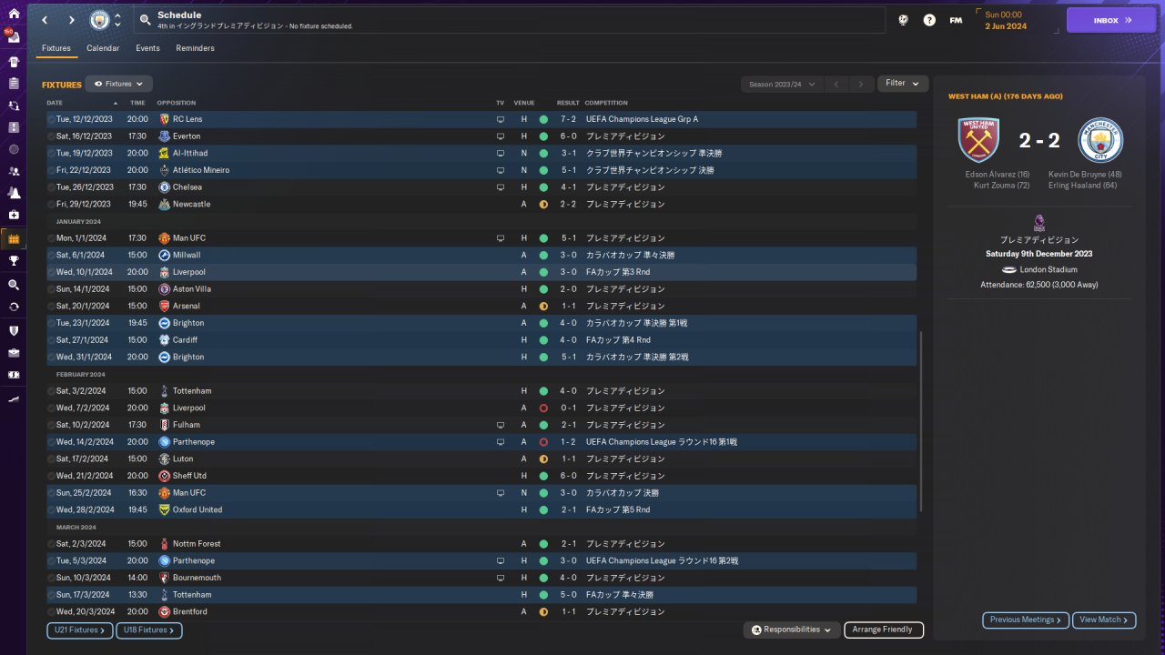Expand the Responsibilities dropdown
Viewport: 1165px width, 655px height.
click(791, 630)
